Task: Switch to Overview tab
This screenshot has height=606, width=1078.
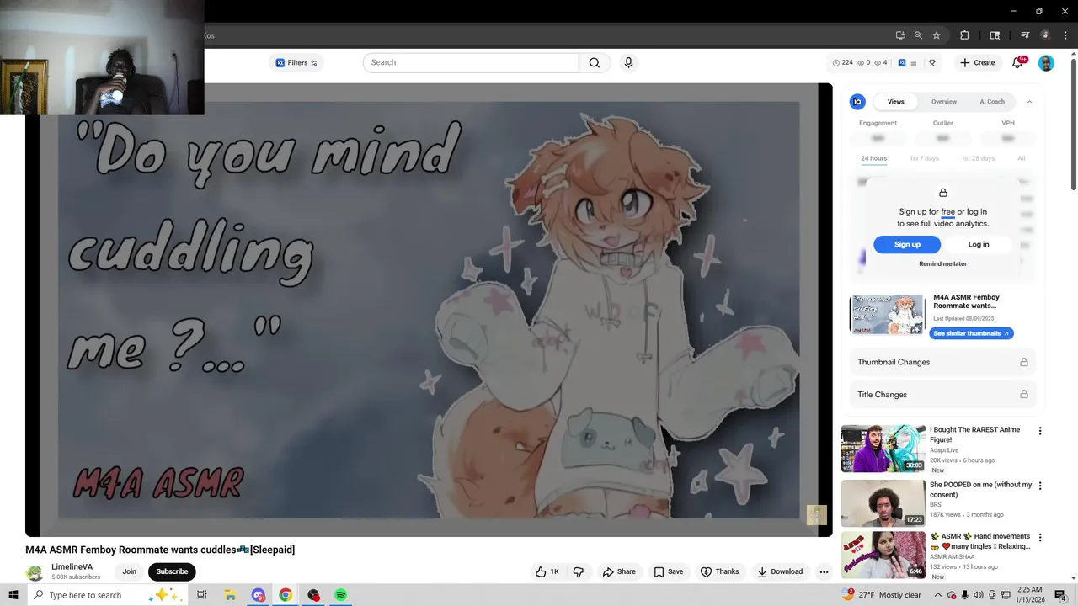Action: [x=944, y=102]
